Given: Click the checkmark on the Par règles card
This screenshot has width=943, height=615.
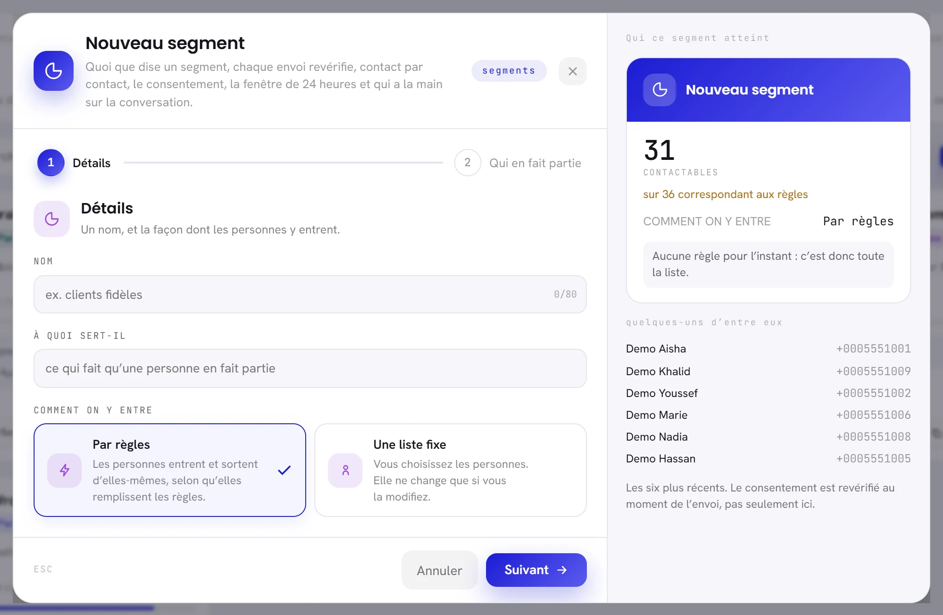Looking at the screenshot, I should [284, 470].
